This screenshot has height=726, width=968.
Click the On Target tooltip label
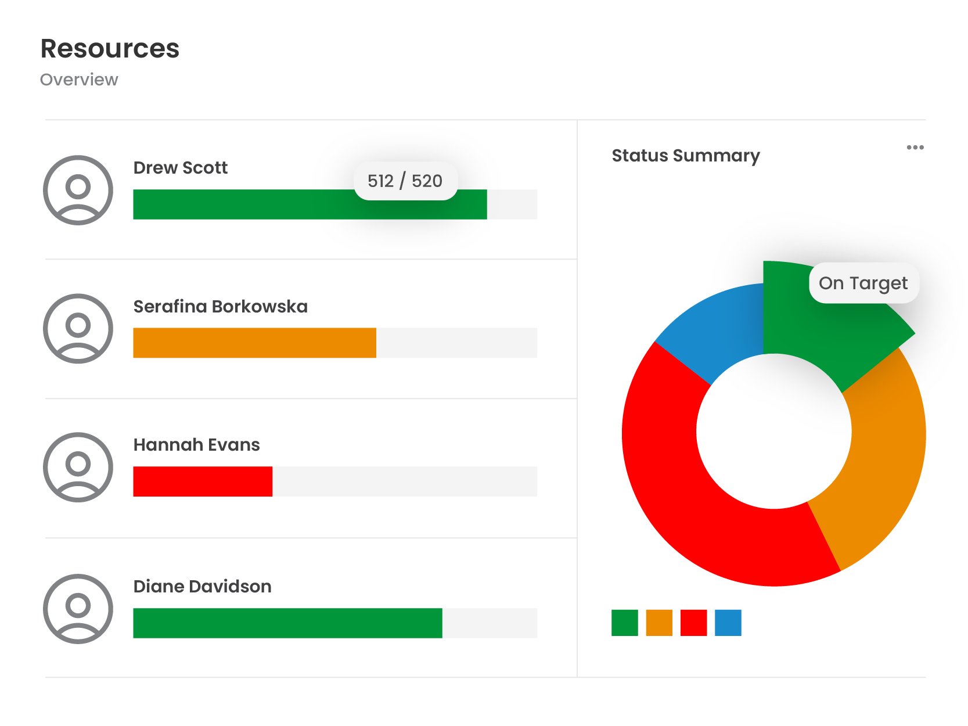pyautogui.click(x=863, y=283)
